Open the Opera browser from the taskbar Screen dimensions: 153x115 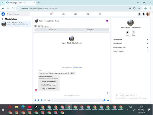pyautogui.click(x=10, y=107)
